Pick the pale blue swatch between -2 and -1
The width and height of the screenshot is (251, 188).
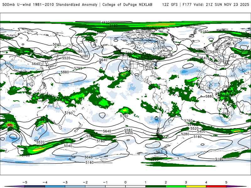coord(95,186)
